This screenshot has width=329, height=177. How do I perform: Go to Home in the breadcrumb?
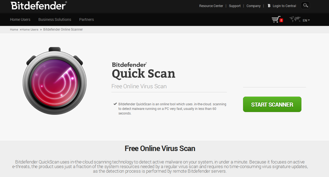(x=14, y=29)
